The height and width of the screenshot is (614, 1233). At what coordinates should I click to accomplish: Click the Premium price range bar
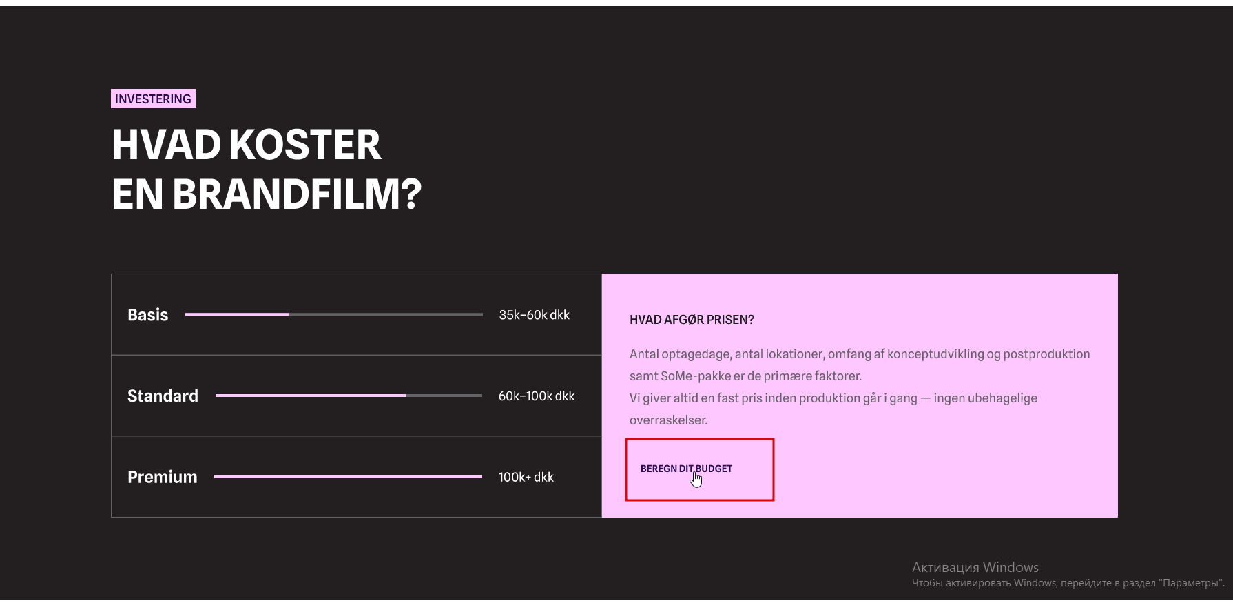click(x=348, y=477)
